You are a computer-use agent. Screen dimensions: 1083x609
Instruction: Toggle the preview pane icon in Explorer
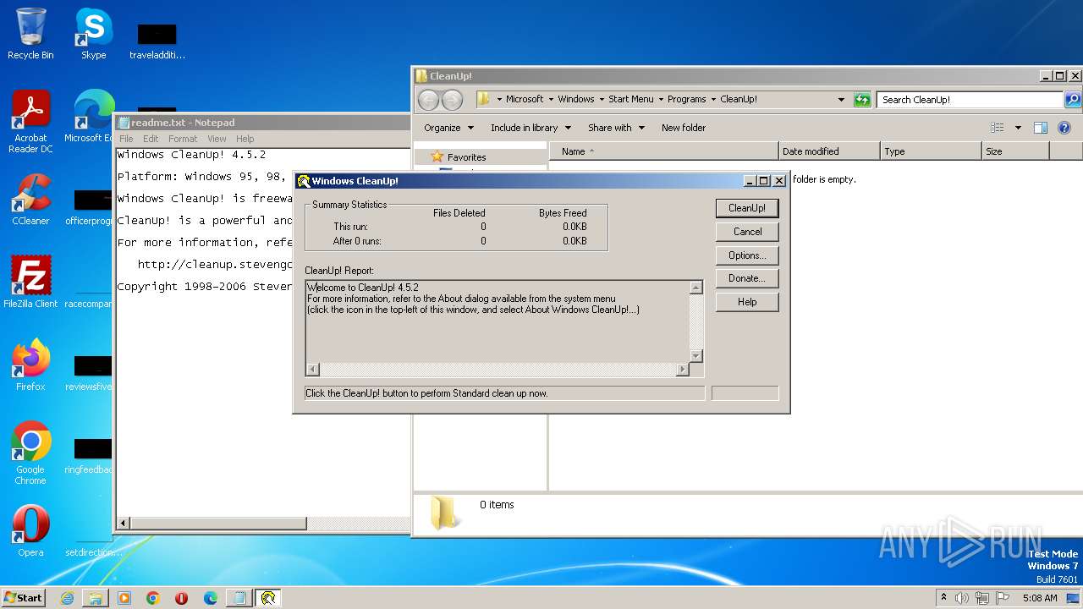point(1041,128)
